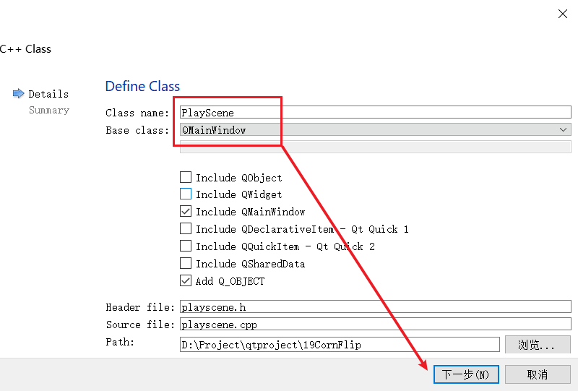This screenshot has height=391, width=578.
Task: Click the Class name input field
Action: tap(376, 113)
